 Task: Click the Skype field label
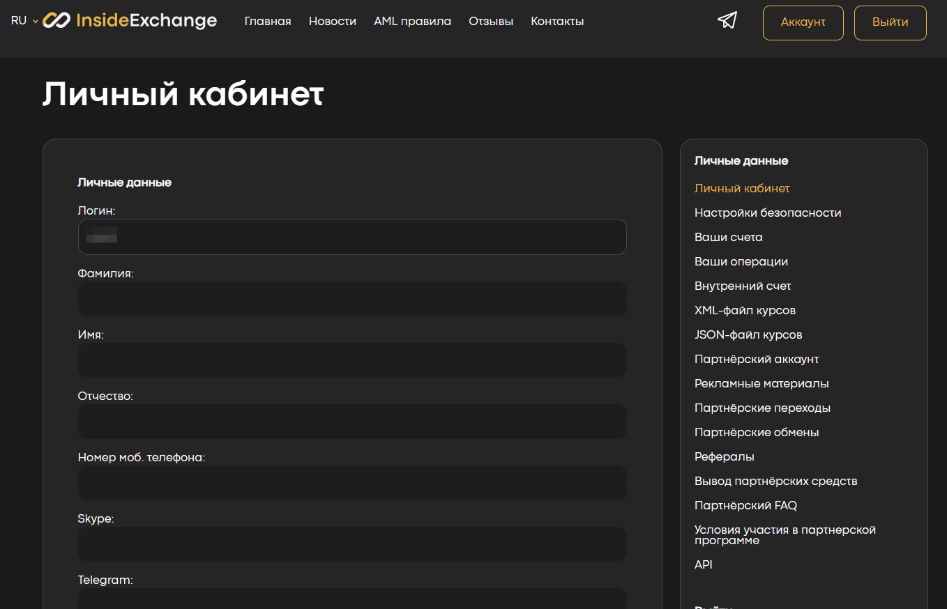(x=96, y=519)
